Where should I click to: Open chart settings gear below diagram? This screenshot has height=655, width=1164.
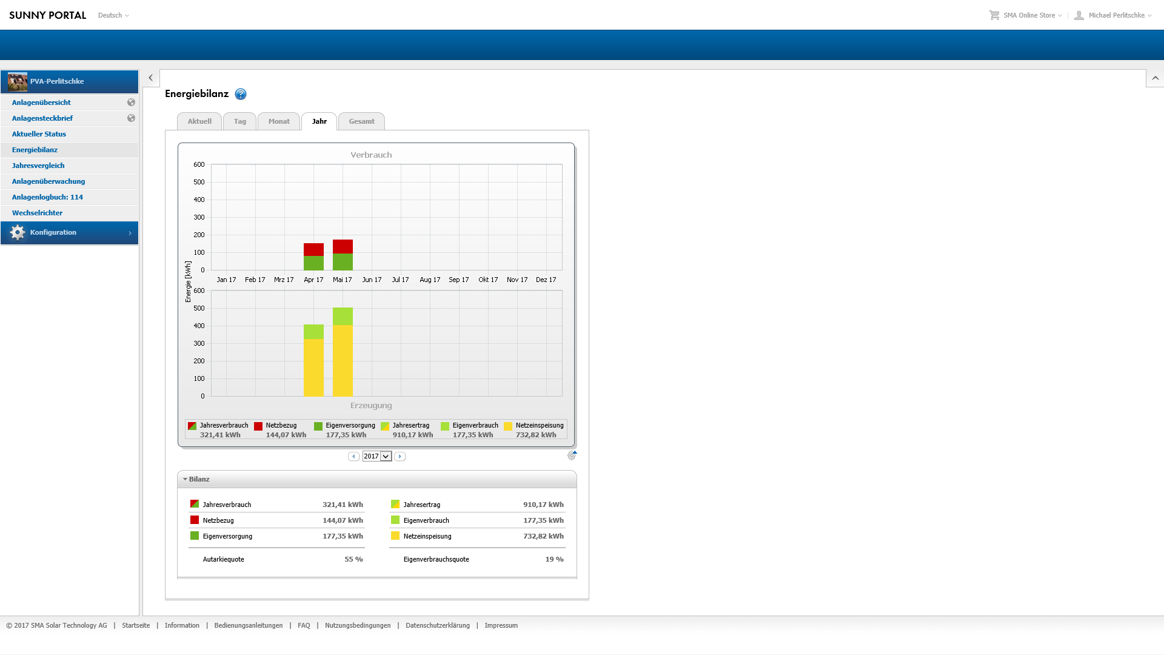pos(572,455)
